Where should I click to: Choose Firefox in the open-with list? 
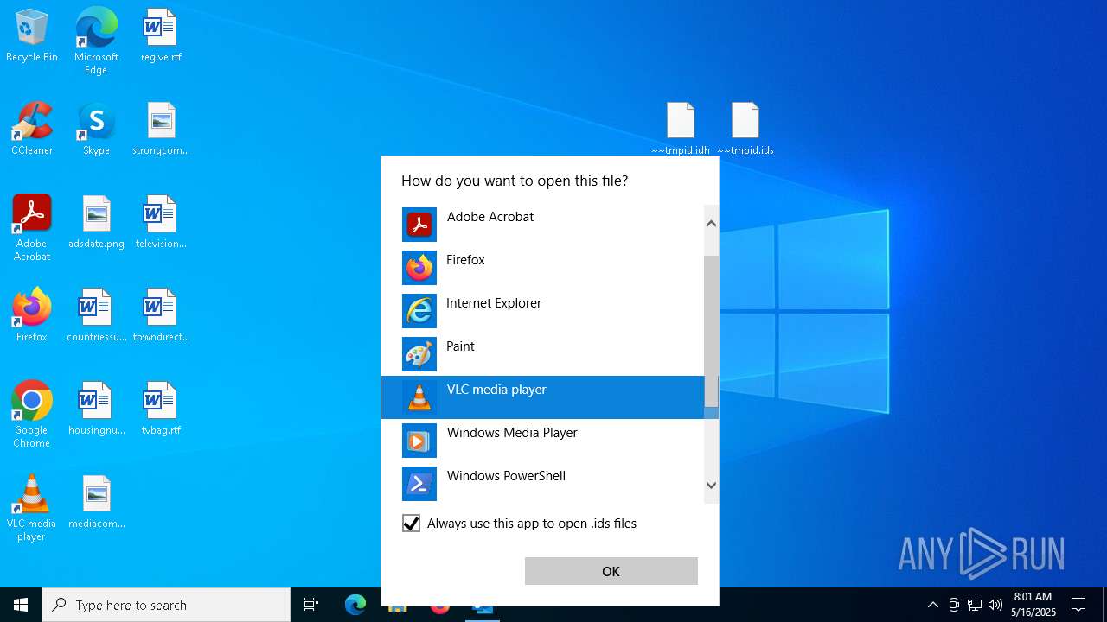point(543,268)
